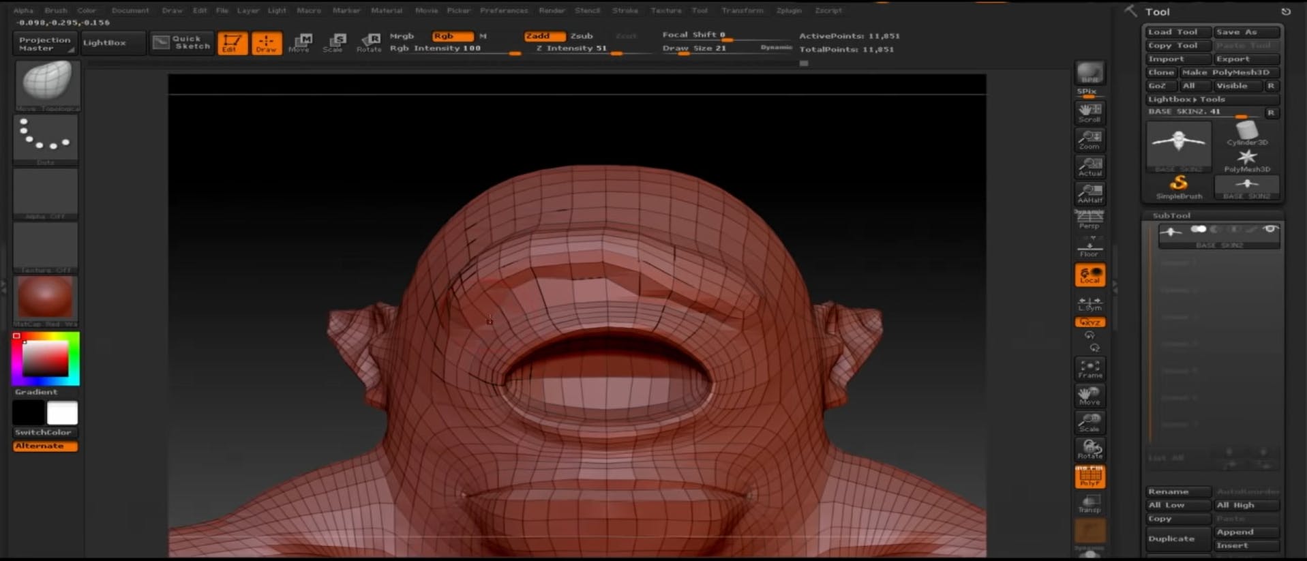Activate the Edit mode icon
Viewport: 1307px width, 561px height.
tap(232, 43)
